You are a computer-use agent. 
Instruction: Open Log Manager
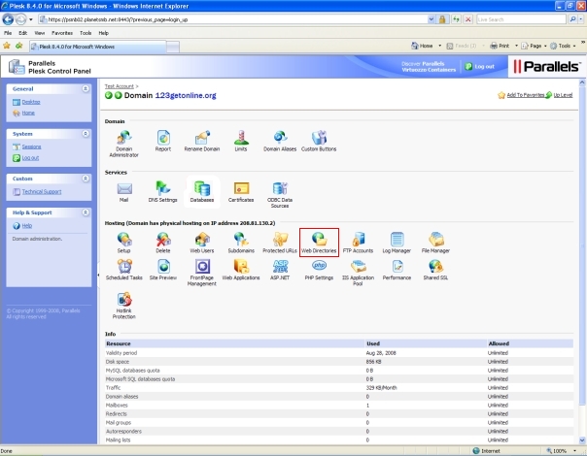pyautogui.click(x=397, y=243)
